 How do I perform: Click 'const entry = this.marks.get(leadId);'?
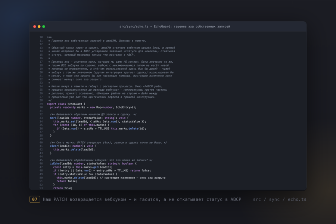coord(83,167)
